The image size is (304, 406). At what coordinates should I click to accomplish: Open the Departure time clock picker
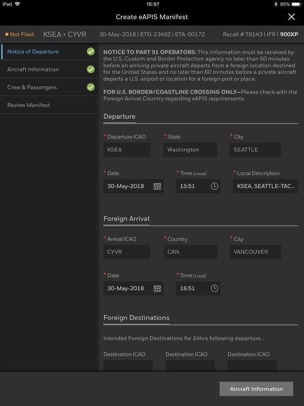tap(214, 186)
